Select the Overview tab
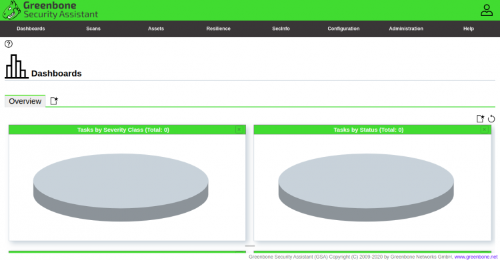Image resolution: width=500 pixels, height=260 pixels. click(x=25, y=101)
